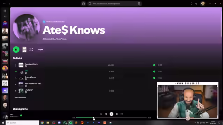
Task: Expand the library sidebar icon
Action: 5,11
